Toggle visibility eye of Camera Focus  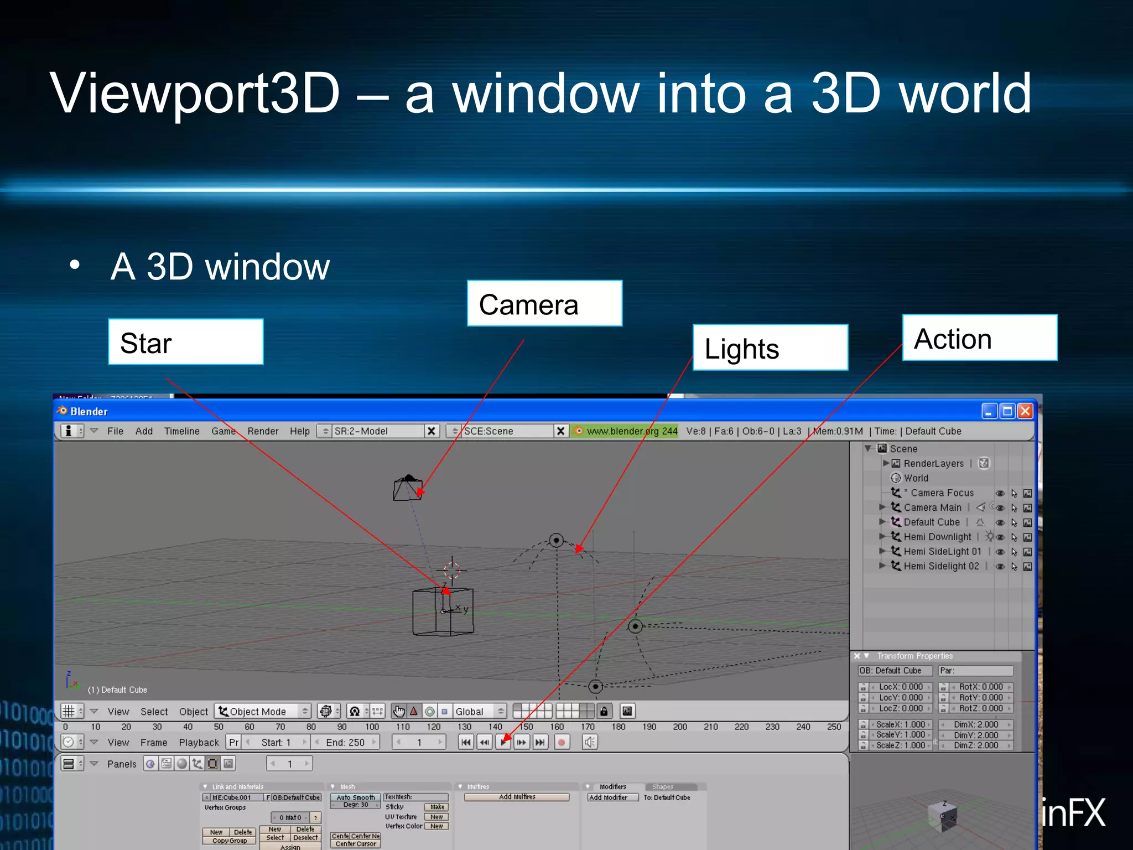tap(1000, 493)
